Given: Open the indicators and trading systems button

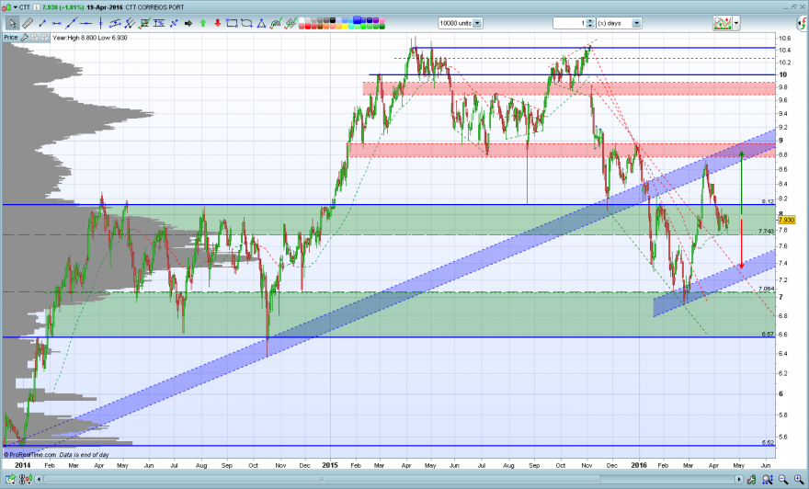Looking at the screenshot, I should pos(723,23).
